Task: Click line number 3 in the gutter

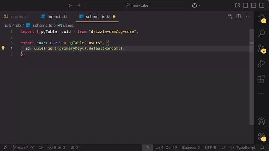Action: tap(11, 43)
